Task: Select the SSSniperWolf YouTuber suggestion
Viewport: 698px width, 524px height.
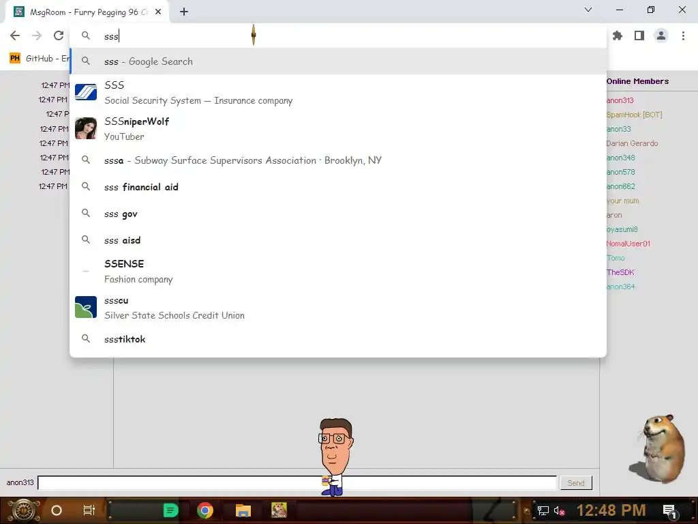Action: 338,129
